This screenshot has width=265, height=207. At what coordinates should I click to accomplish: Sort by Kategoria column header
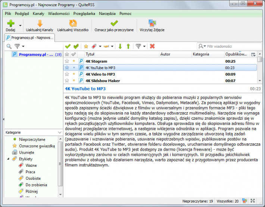tap(208, 54)
